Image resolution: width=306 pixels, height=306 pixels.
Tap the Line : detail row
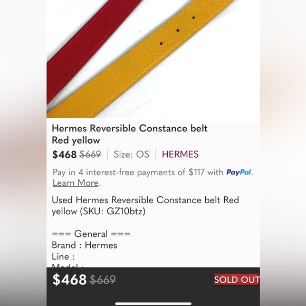(63, 256)
